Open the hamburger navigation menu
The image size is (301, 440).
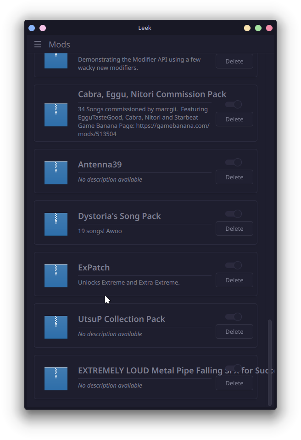click(38, 44)
